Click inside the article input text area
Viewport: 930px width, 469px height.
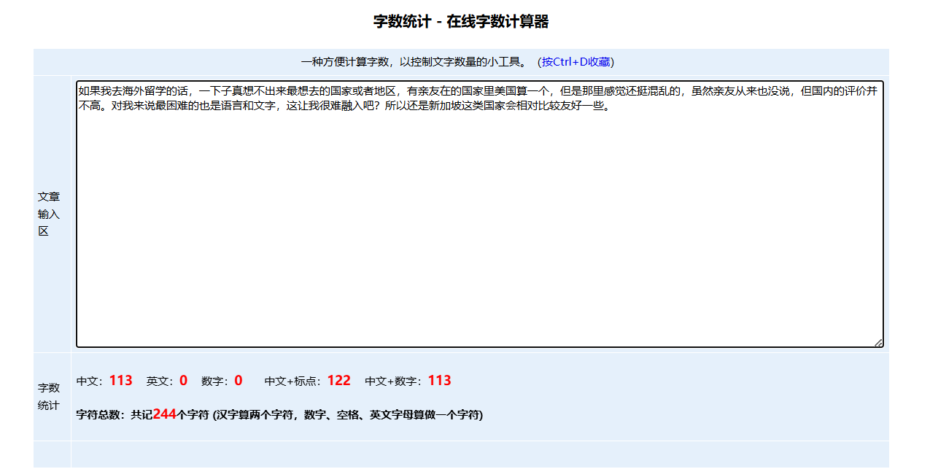[x=479, y=214]
